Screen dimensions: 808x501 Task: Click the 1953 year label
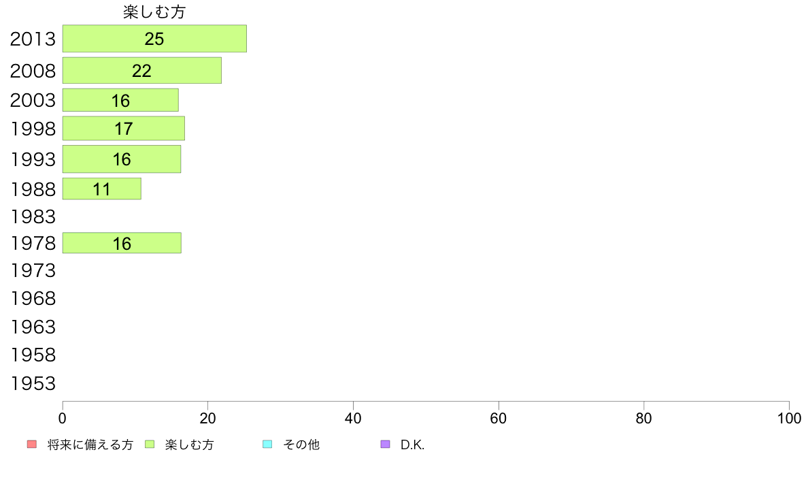pyautogui.click(x=33, y=383)
